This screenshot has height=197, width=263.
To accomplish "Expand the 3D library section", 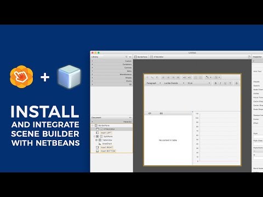I will [x=112, y=84].
